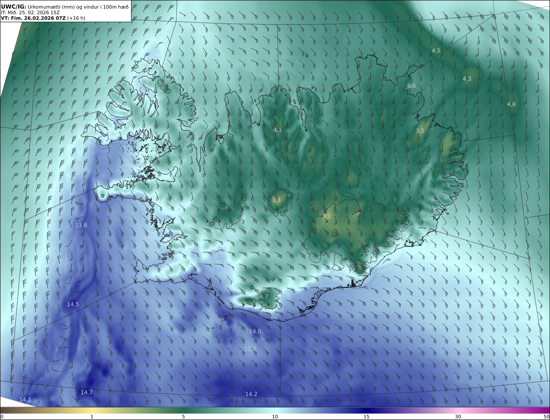Select the 10 tick on the color scale

(x=275, y=417)
